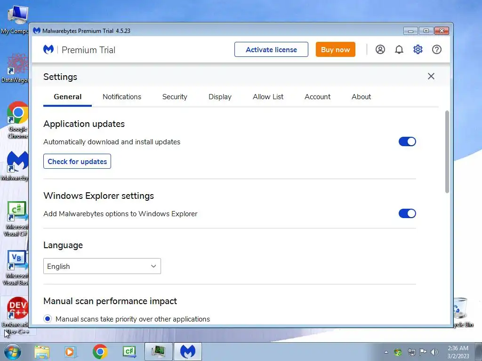This screenshot has height=361, width=482.
Task: Click the network tray icon
Action: 411,352
